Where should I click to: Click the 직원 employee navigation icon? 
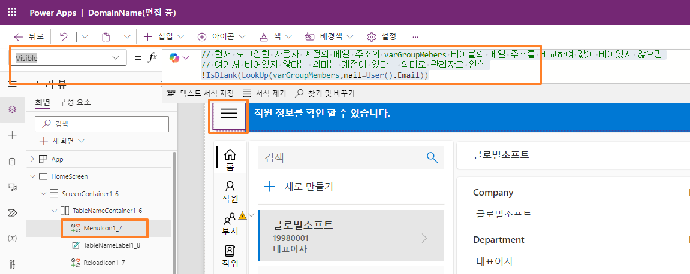(230, 192)
